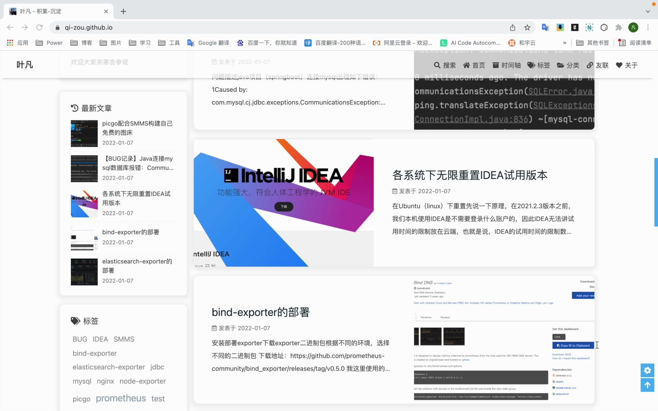Select the nginx tag
This screenshot has width=658, height=411.
(x=105, y=381)
